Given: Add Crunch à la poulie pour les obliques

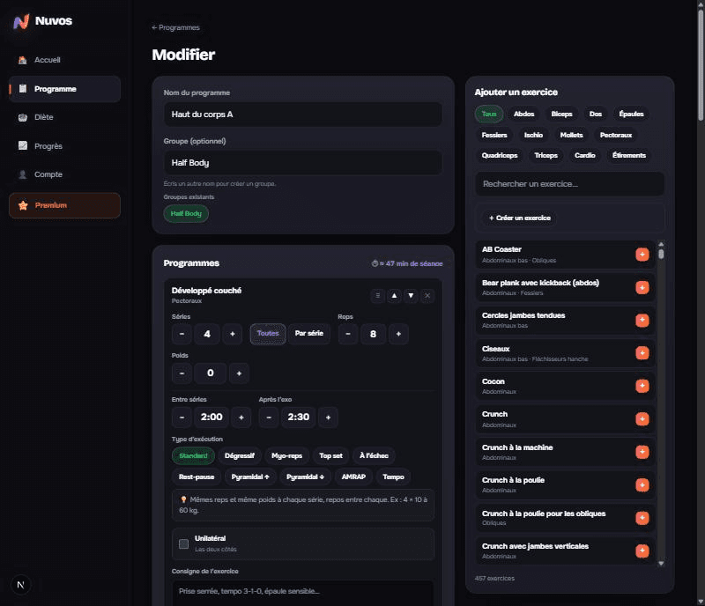Looking at the screenshot, I should pos(642,518).
